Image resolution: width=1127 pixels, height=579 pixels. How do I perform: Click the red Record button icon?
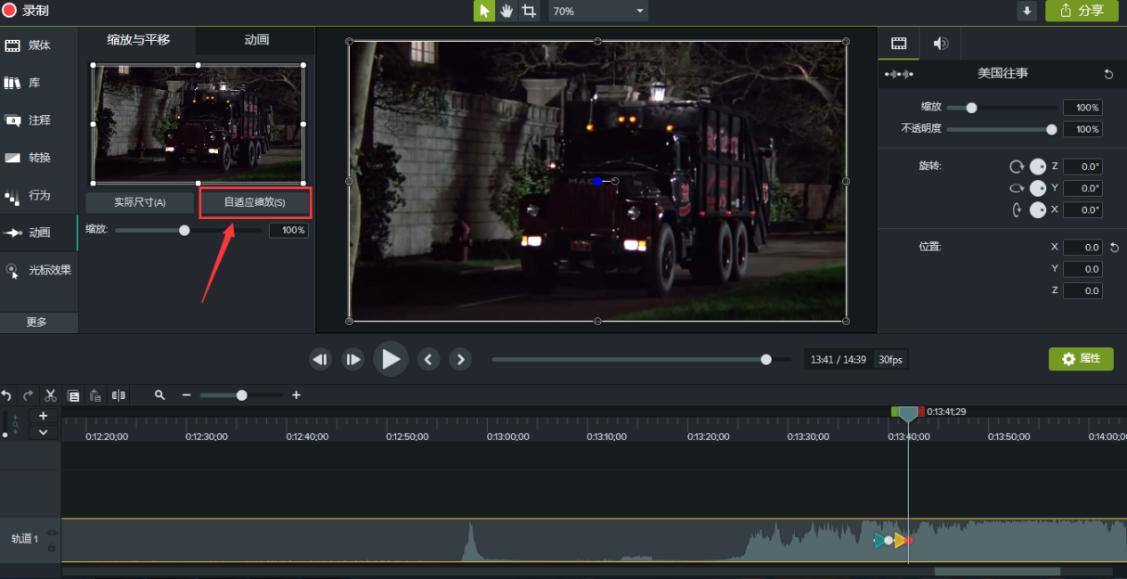click(9, 11)
